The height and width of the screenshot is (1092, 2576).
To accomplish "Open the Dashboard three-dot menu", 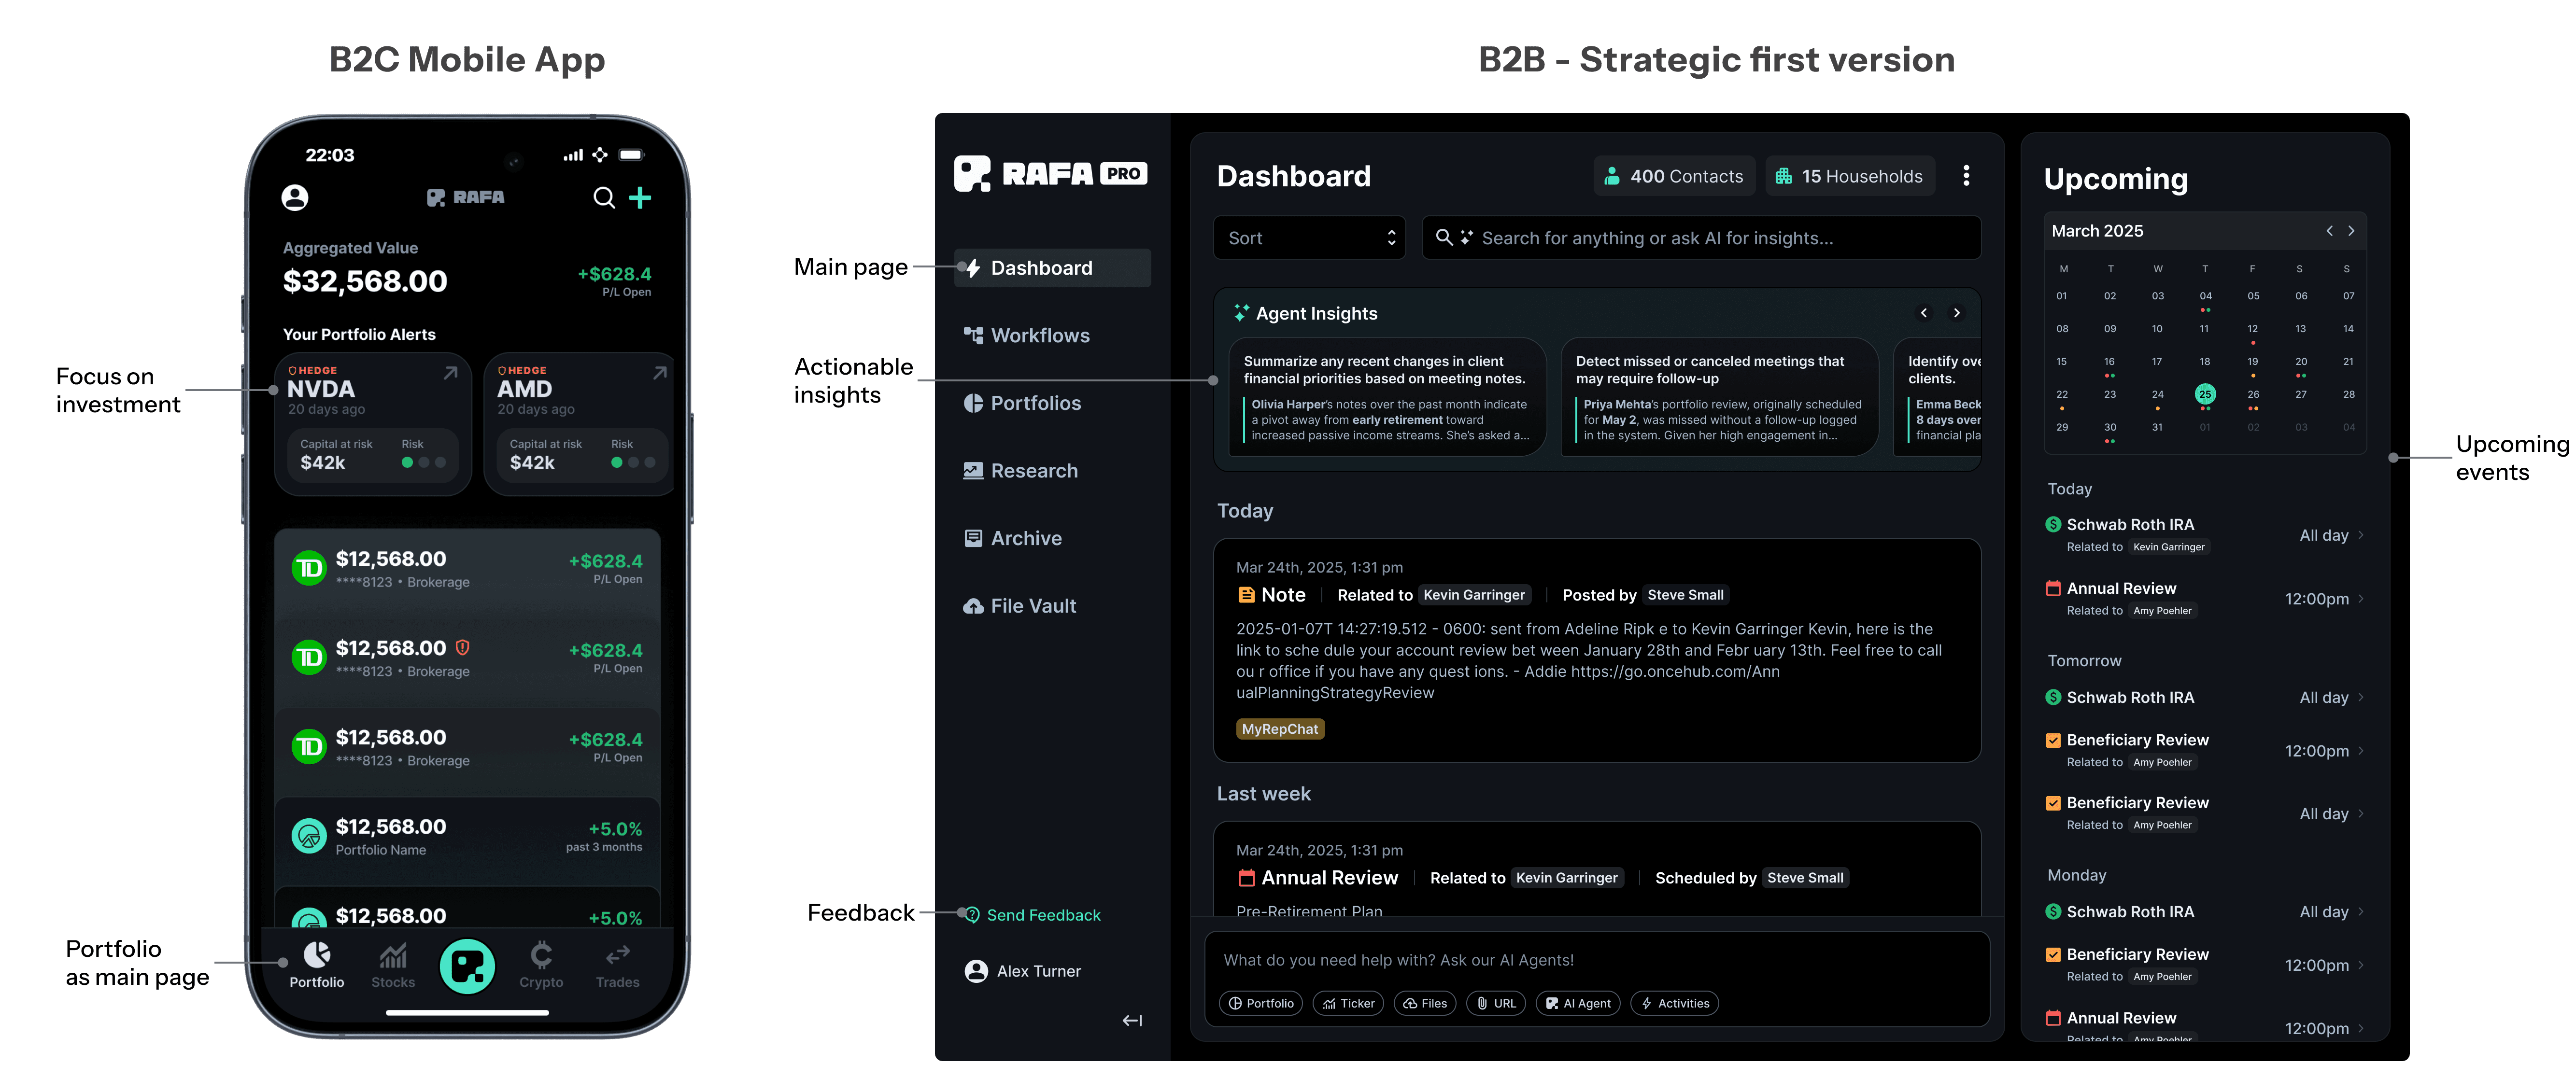I will click(x=1966, y=176).
